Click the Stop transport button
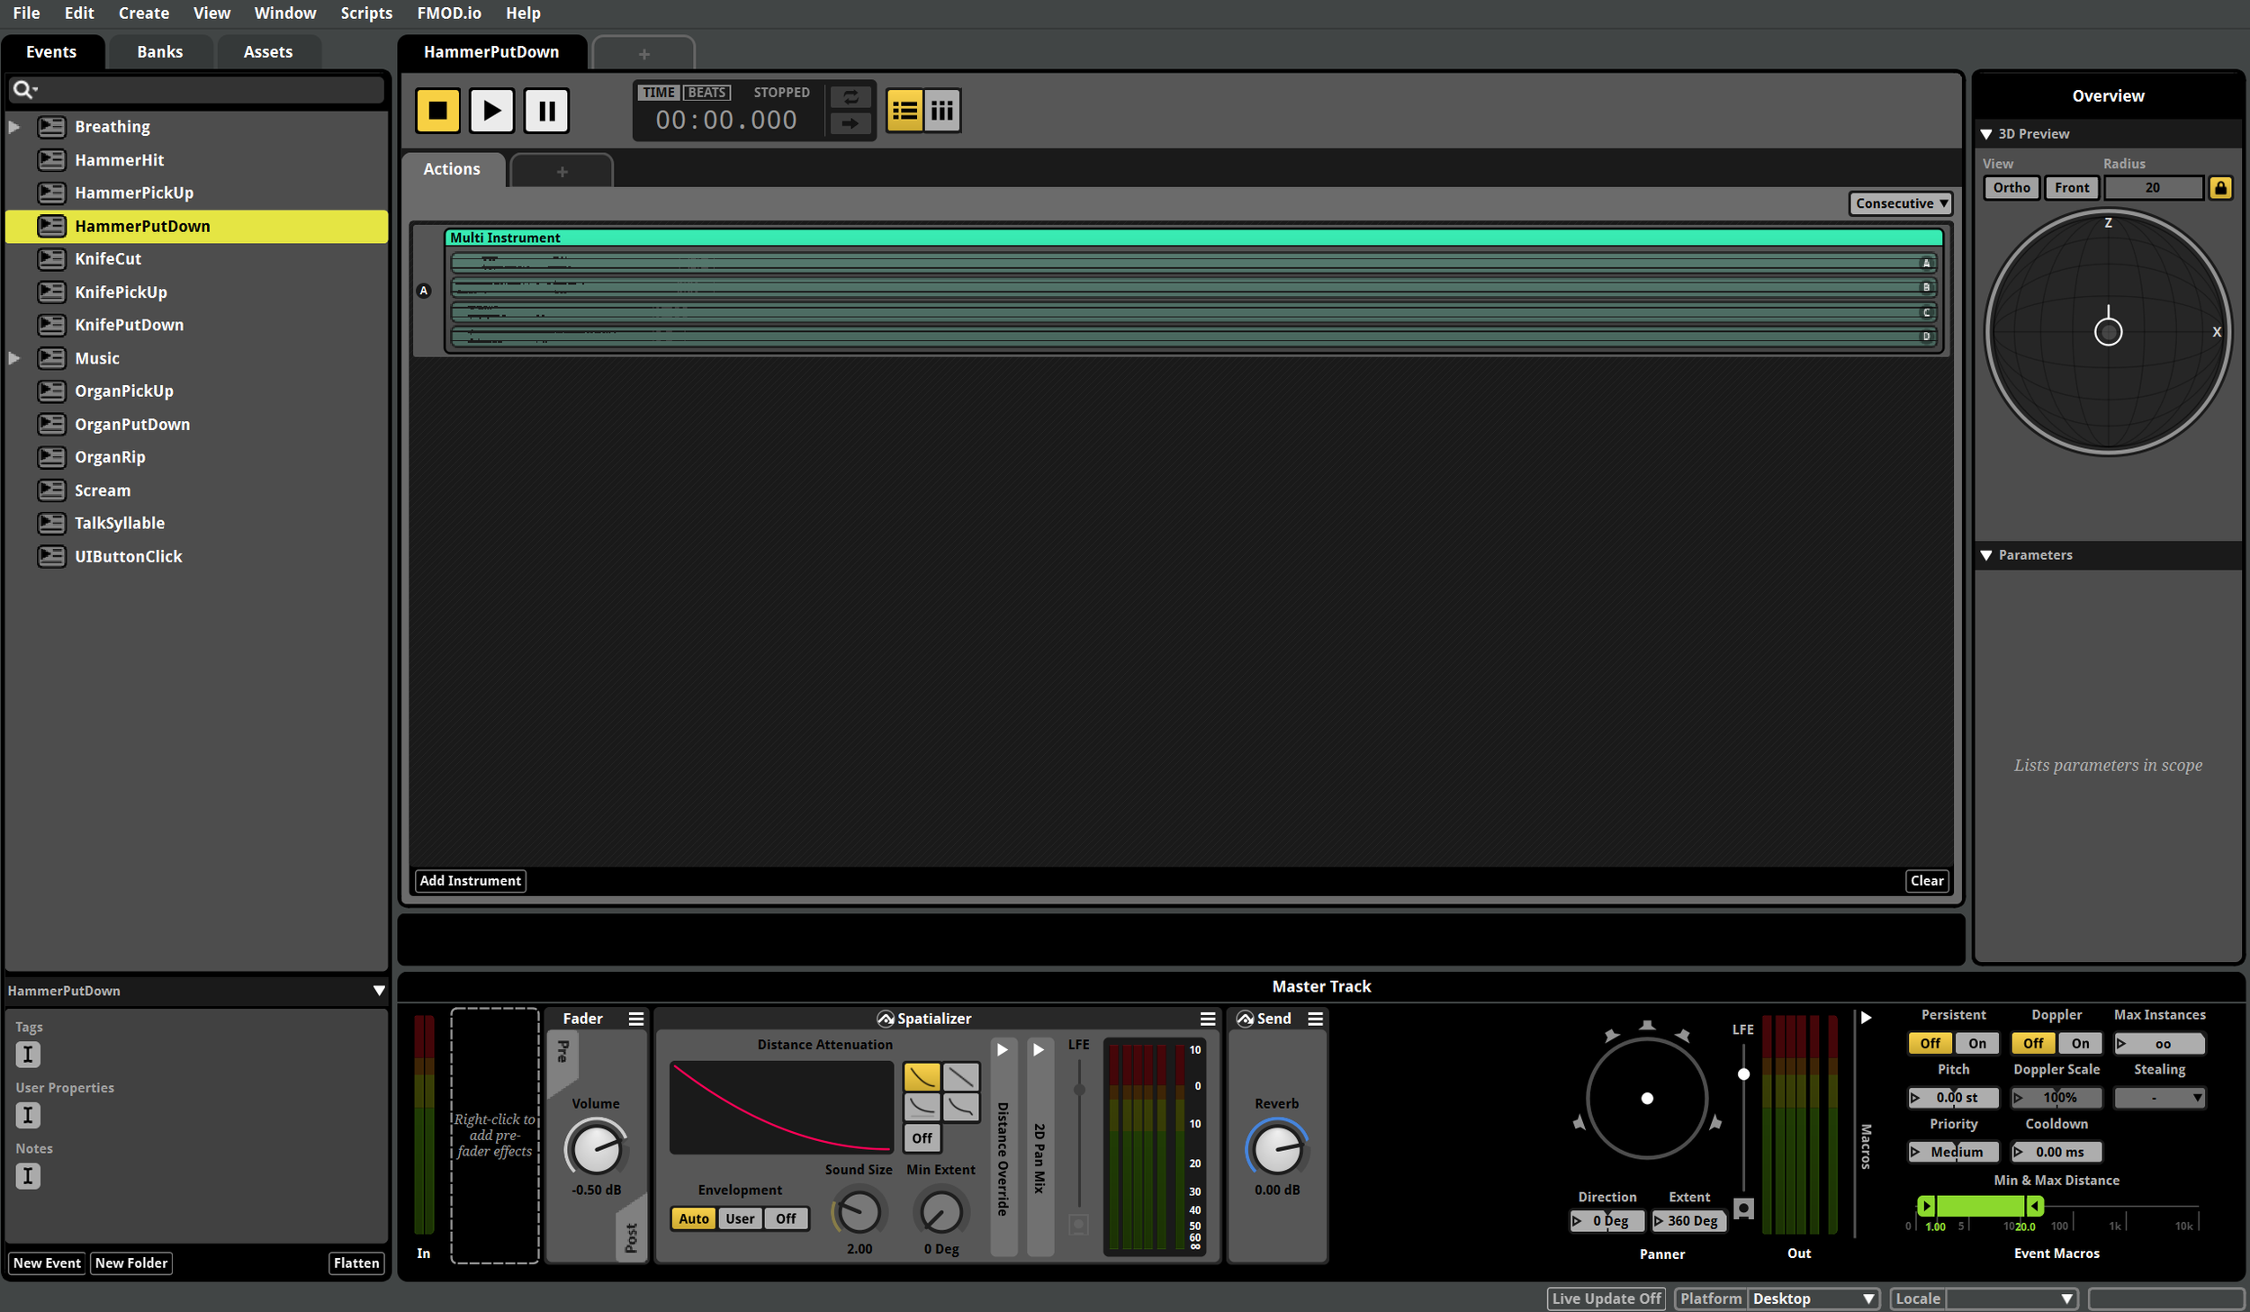The width and height of the screenshot is (2250, 1312). click(437, 111)
